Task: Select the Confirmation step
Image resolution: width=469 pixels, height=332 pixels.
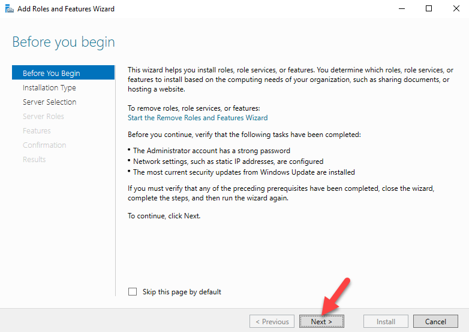Action: click(x=44, y=145)
